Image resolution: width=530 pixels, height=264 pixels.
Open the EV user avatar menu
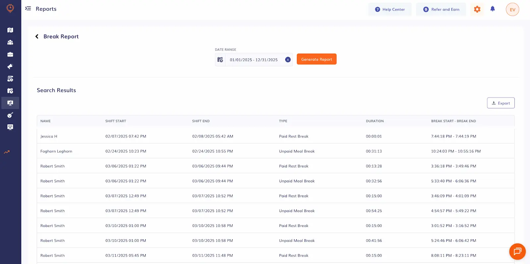[x=512, y=10]
